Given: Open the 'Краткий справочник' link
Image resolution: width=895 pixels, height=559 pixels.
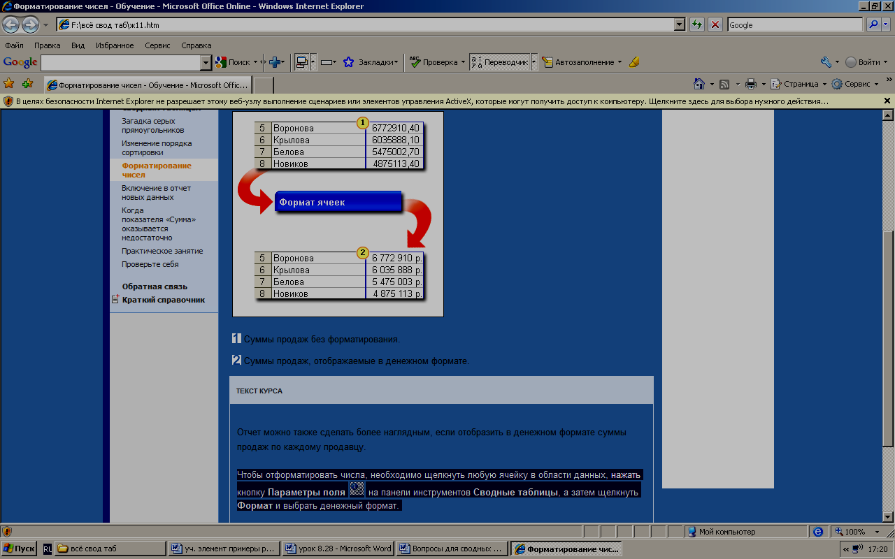Looking at the screenshot, I should click(164, 300).
